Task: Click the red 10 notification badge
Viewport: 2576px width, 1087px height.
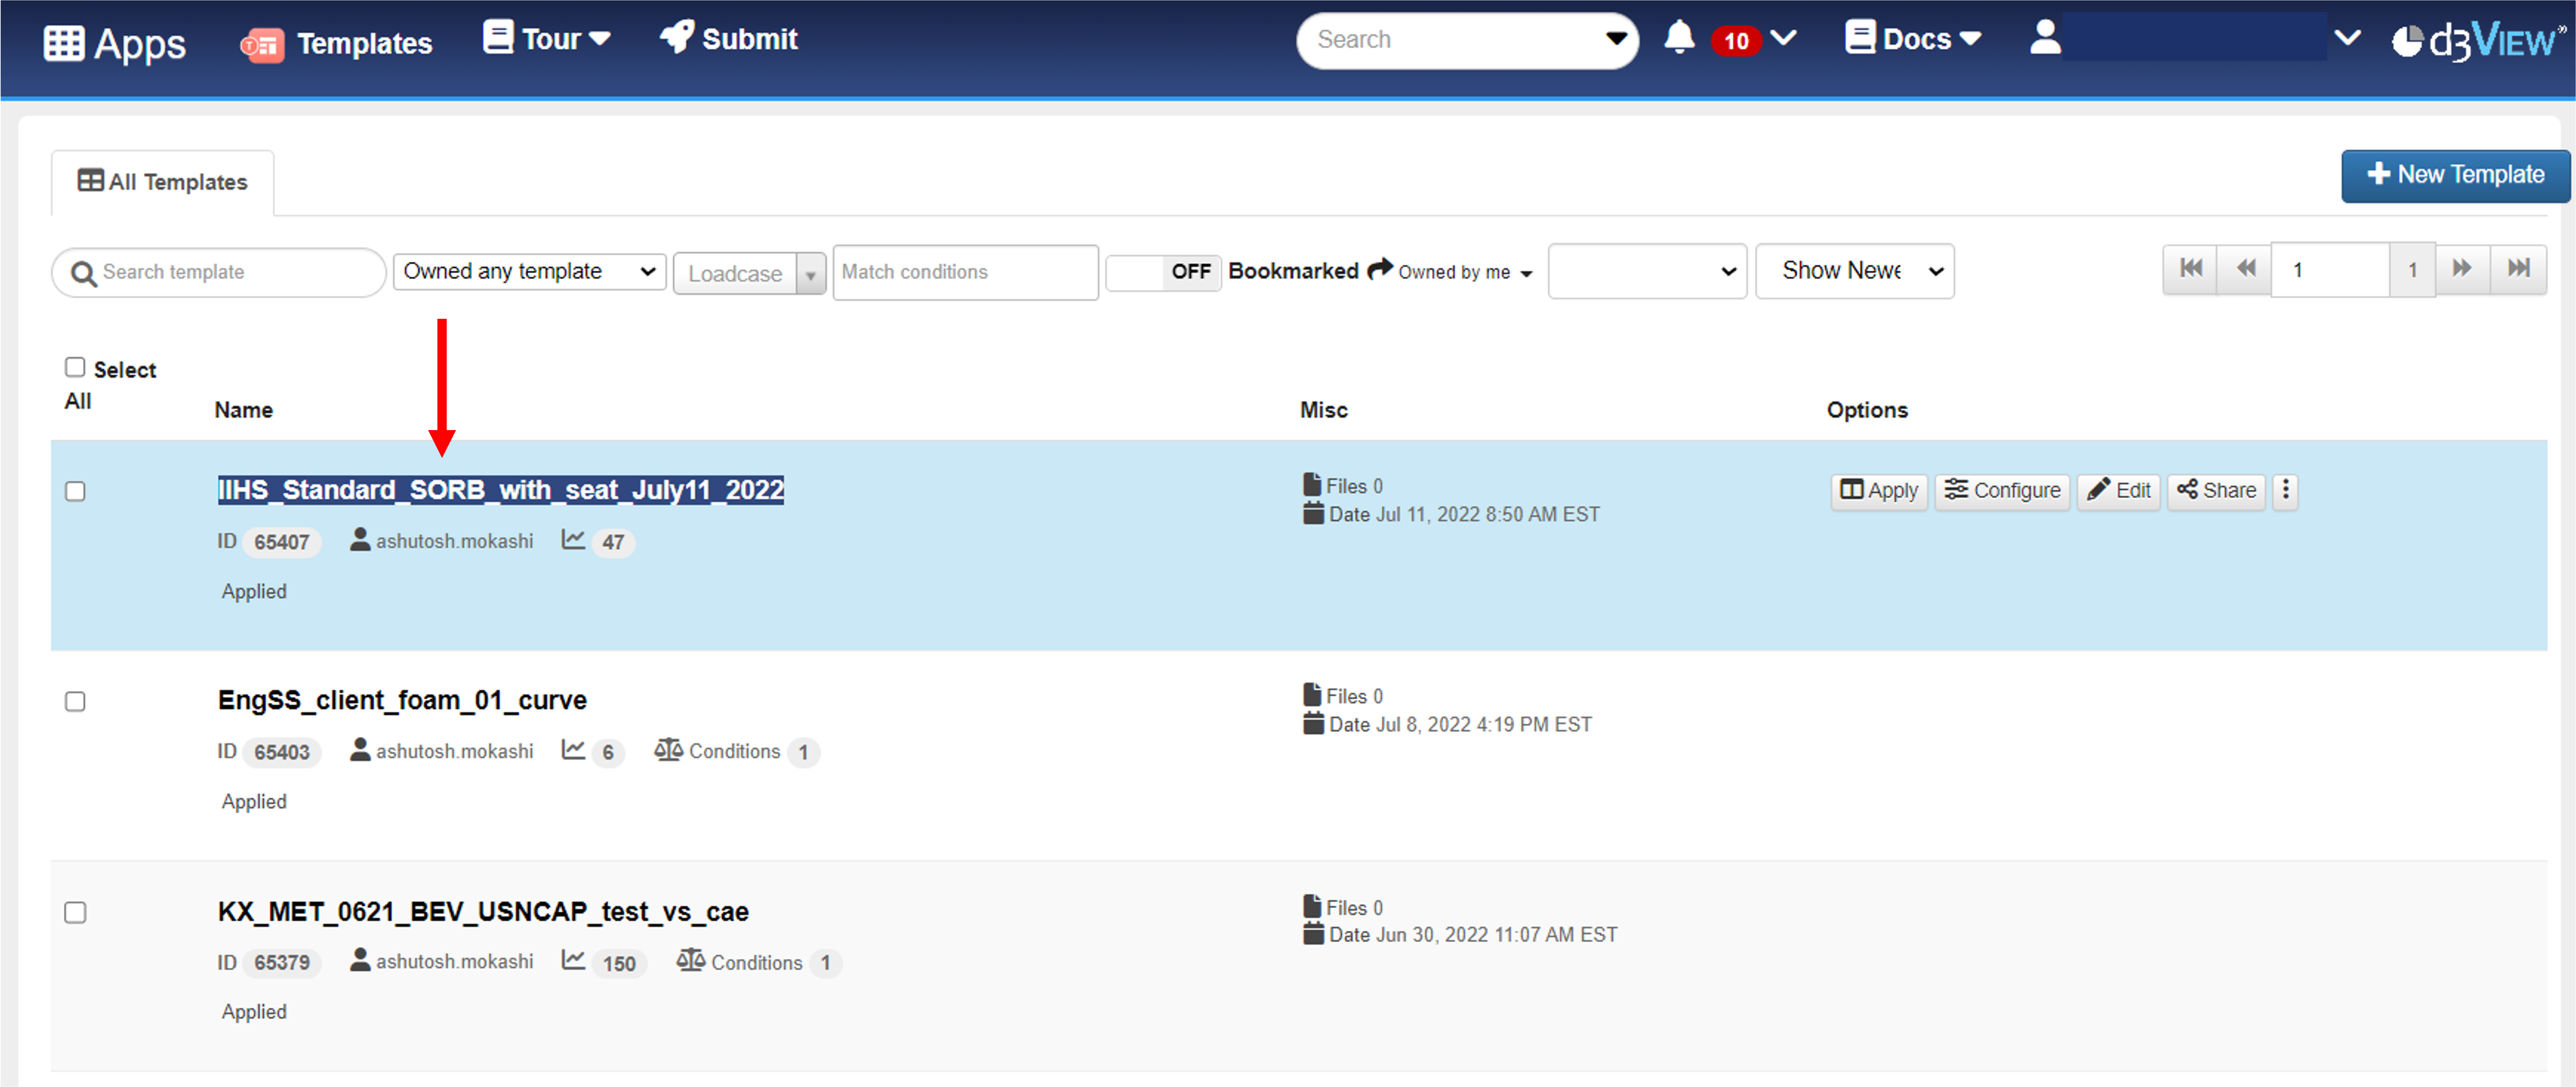Action: click(x=1736, y=41)
